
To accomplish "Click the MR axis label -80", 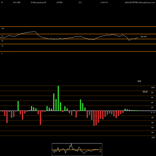I will 152,133.
